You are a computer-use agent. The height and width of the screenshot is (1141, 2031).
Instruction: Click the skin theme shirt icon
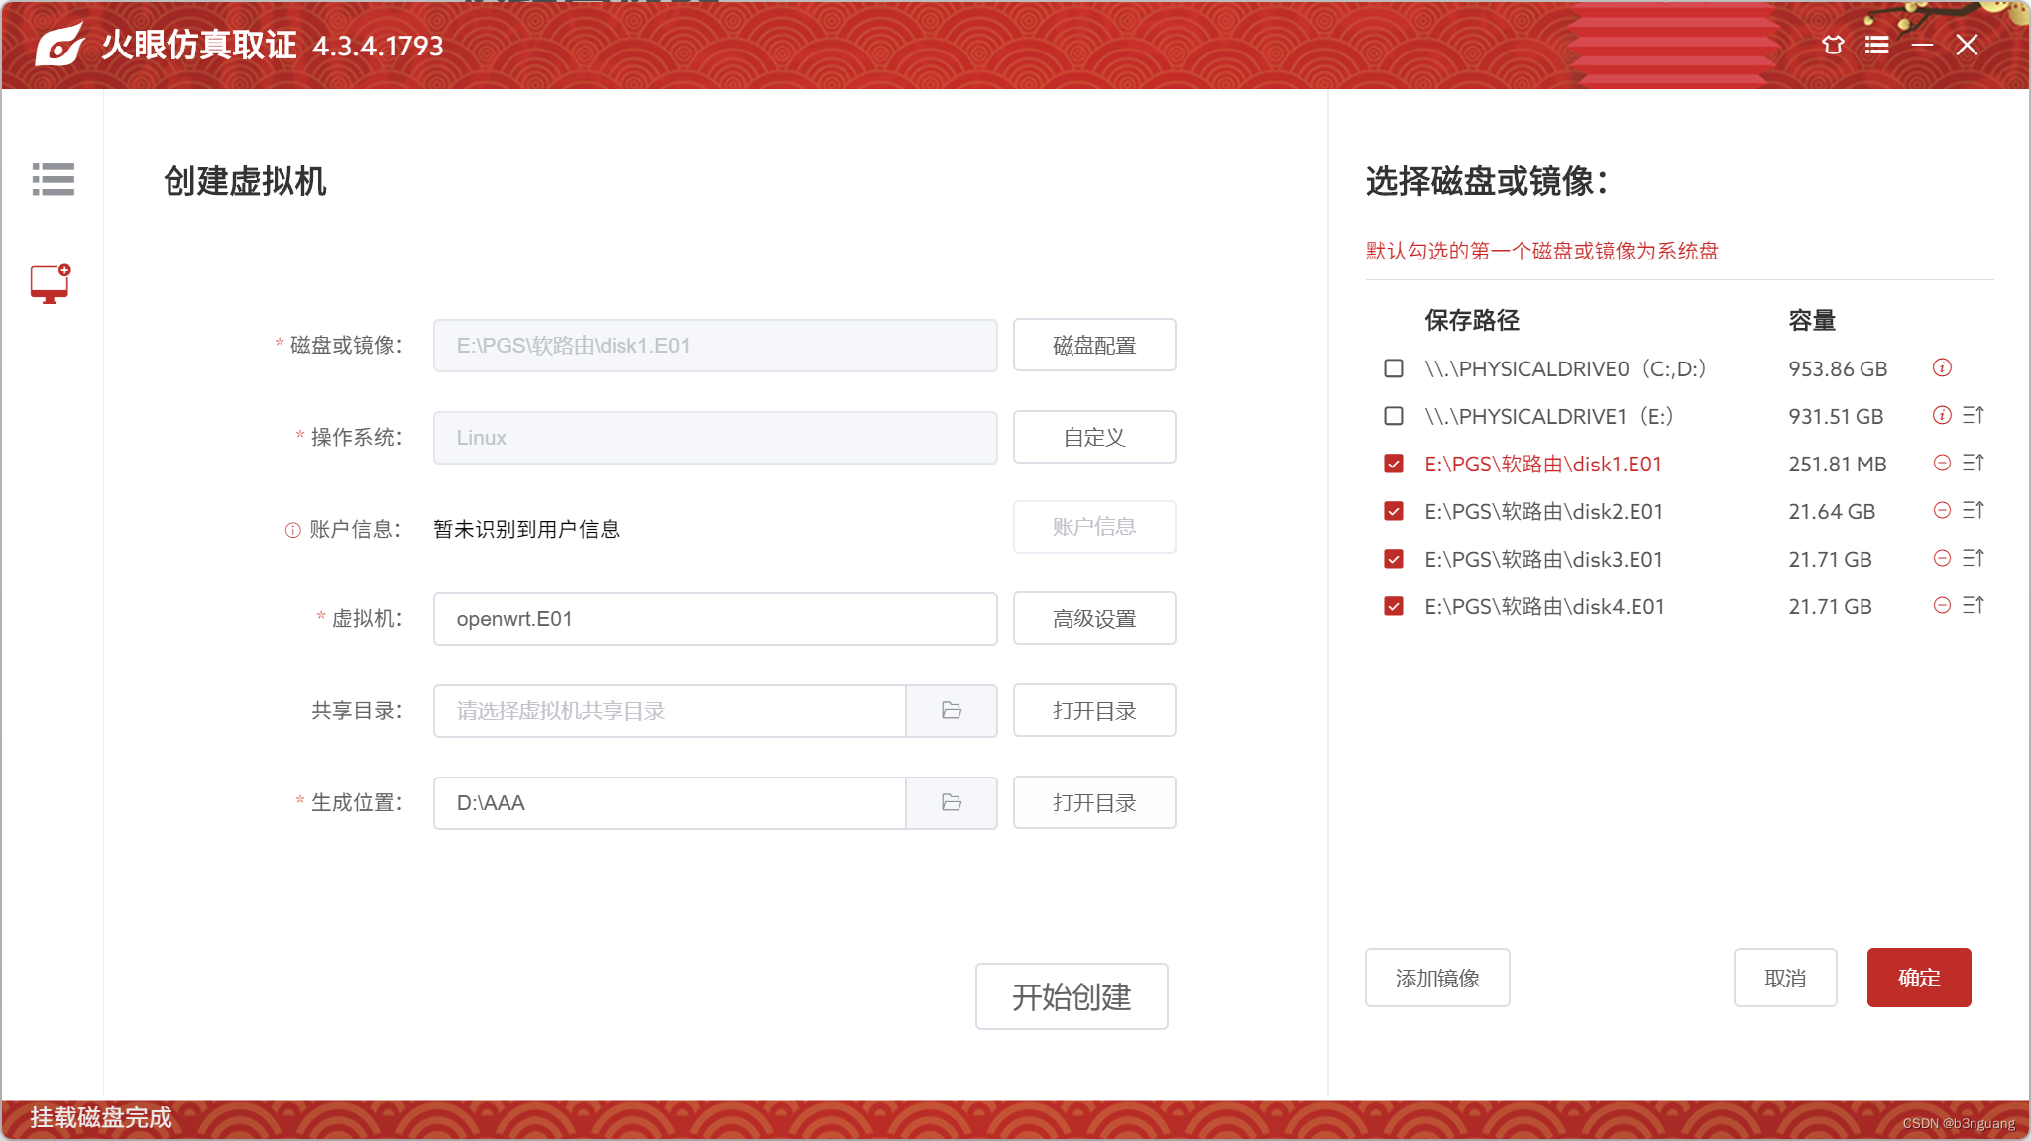(1833, 45)
